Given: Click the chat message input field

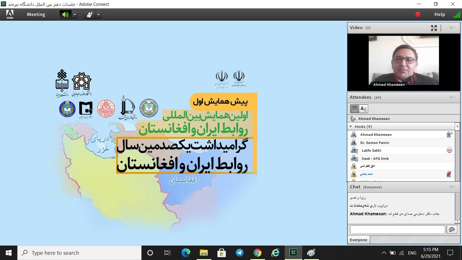Looking at the screenshot, I should pyautogui.click(x=397, y=230).
